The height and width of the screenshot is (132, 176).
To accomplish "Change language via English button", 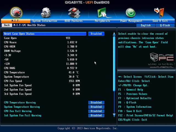I will point(146,25).
